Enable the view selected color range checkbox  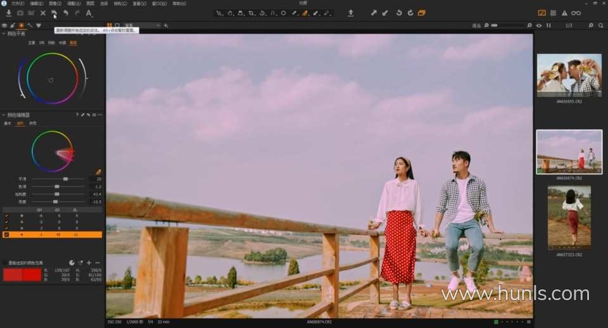[4, 262]
